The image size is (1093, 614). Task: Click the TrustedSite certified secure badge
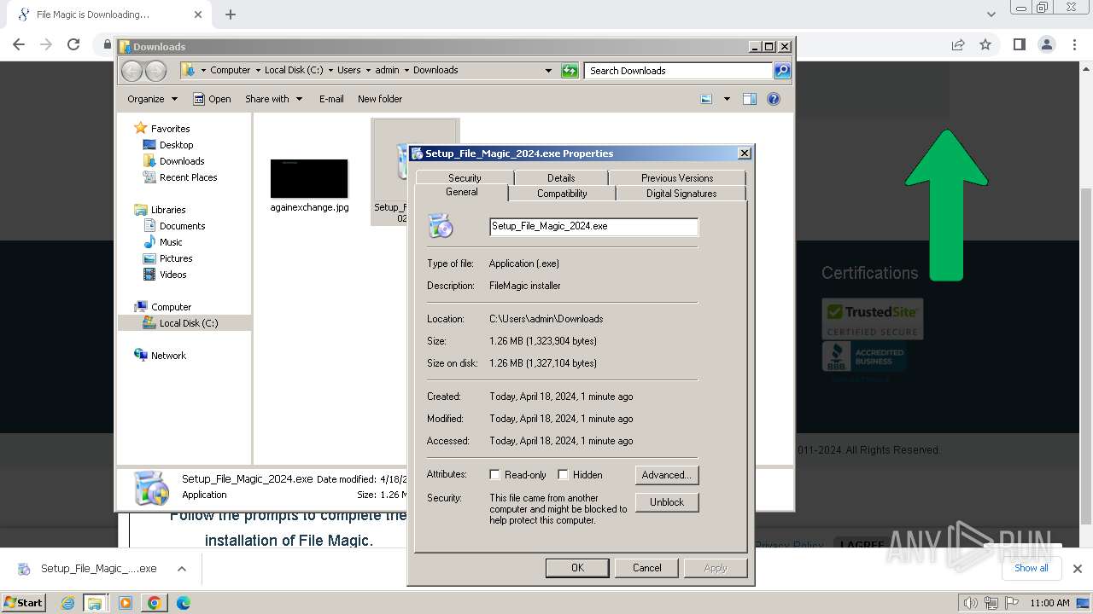pos(872,319)
